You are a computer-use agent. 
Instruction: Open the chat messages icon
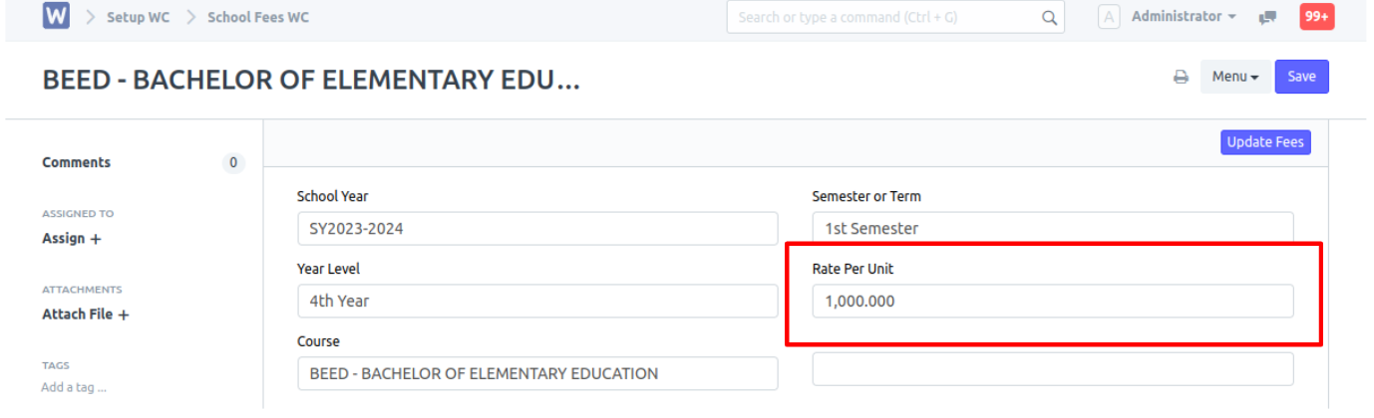[1267, 17]
